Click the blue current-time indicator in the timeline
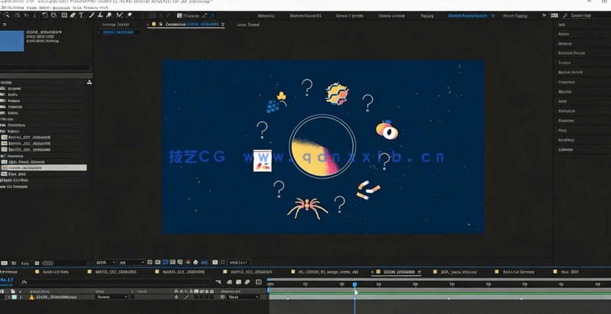Image resolution: width=611 pixels, height=314 pixels. [x=354, y=284]
